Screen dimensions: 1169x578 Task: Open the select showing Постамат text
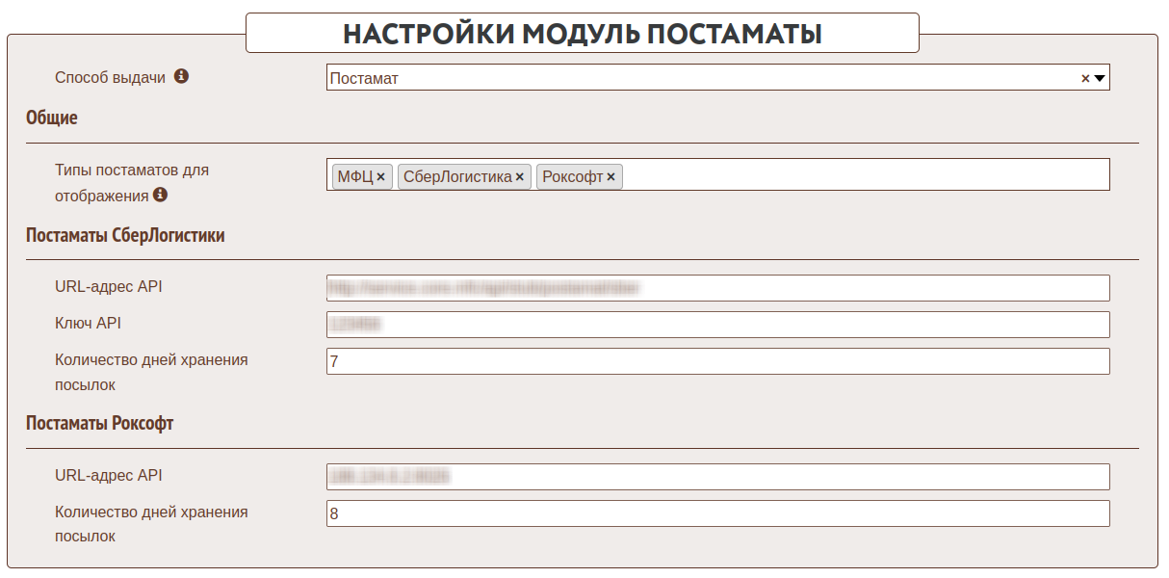point(674,78)
